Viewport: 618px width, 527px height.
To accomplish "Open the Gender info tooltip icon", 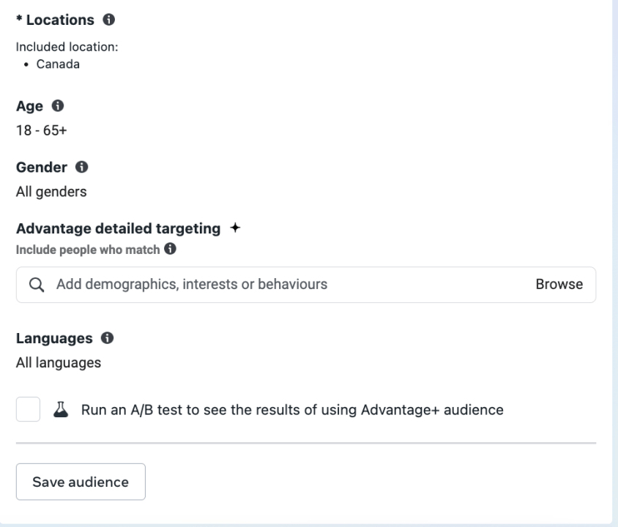I will pyautogui.click(x=82, y=167).
